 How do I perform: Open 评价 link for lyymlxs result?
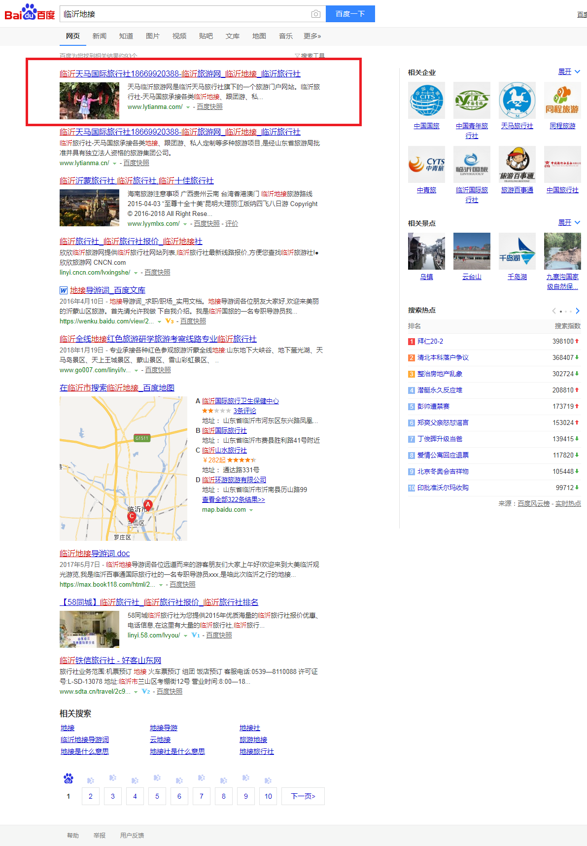[232, 223]
